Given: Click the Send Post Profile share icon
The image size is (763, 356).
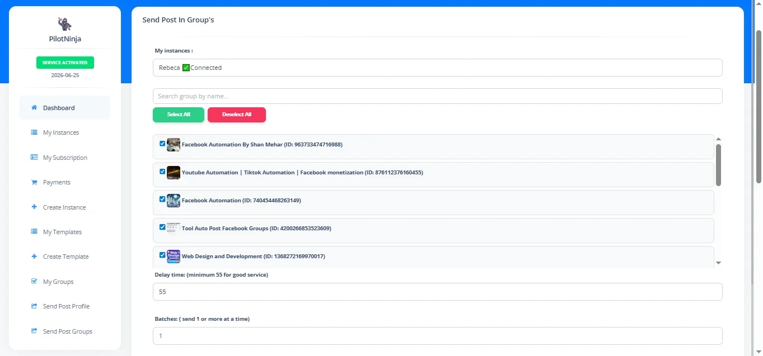Looking at the screenshot, I should tap(34, 306).
